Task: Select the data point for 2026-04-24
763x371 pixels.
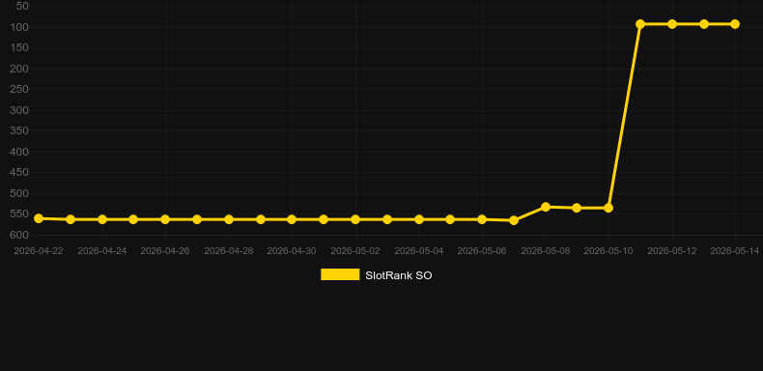Action: click(x=102, y=219)
